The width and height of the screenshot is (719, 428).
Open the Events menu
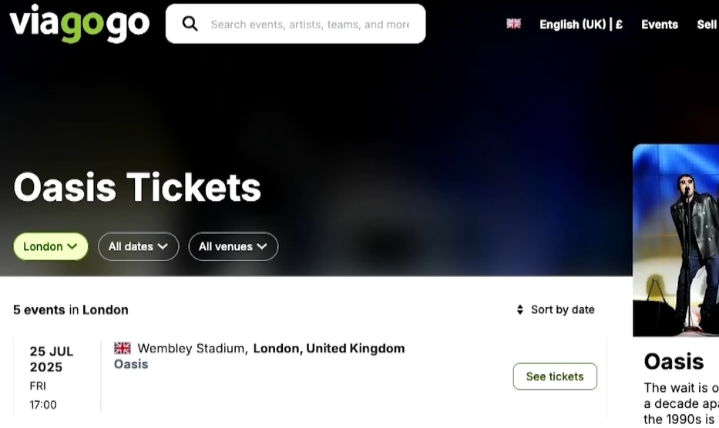pyautogui.click(x=659, y=25)
